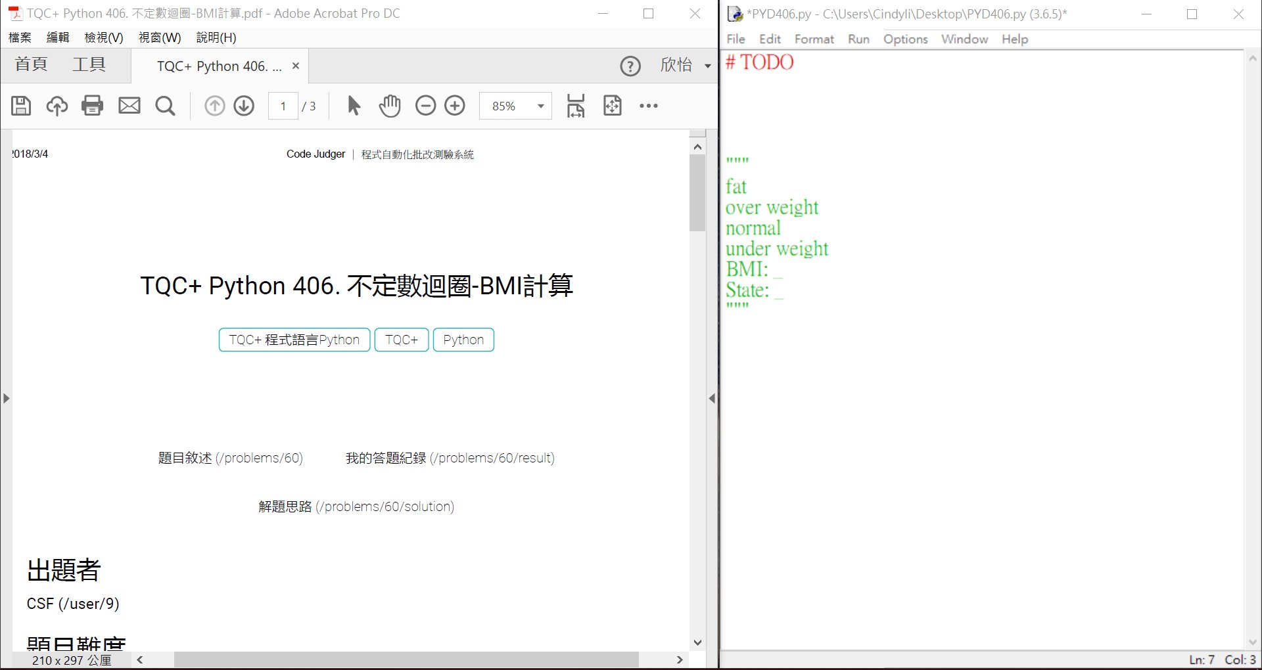1262x670 pixels.
Task: Collapse the right tools pane arrow
Action: point(712,398)
